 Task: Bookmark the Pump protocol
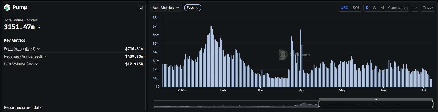tap(141, 7)
